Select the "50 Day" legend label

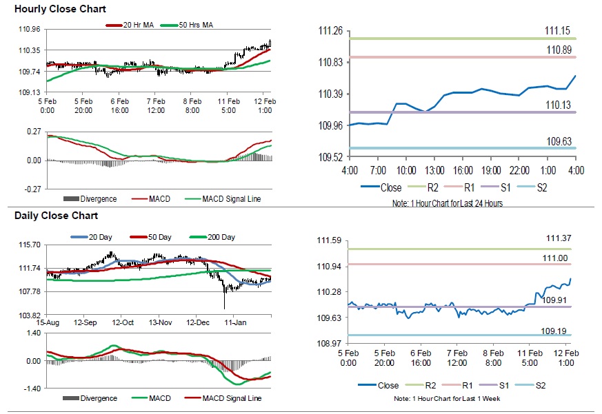(x=160, y=237)
